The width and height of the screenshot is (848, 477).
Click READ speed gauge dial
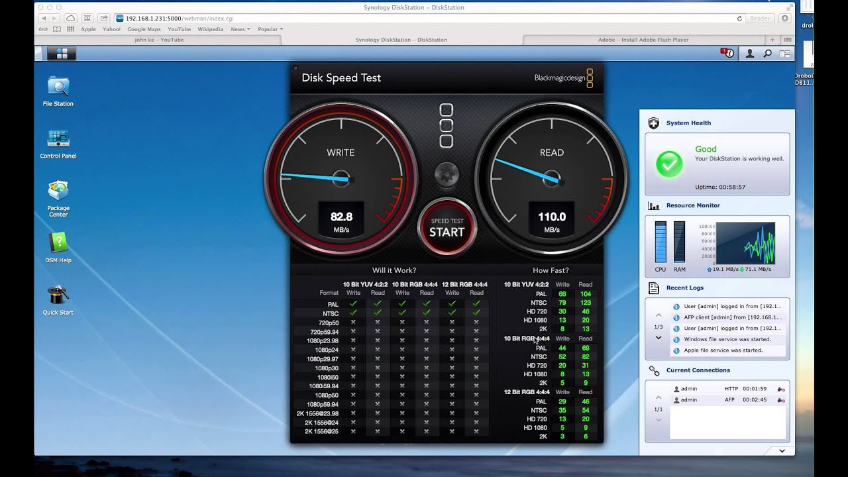552,178
